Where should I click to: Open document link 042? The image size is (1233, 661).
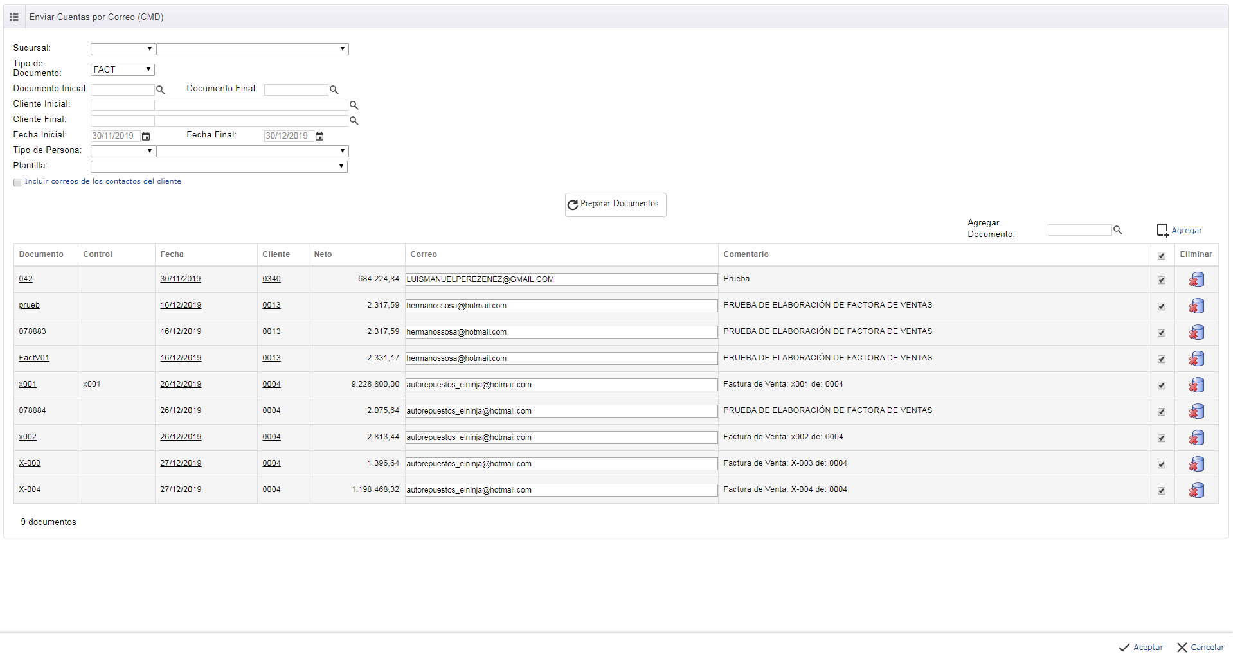tap(26, 279)
